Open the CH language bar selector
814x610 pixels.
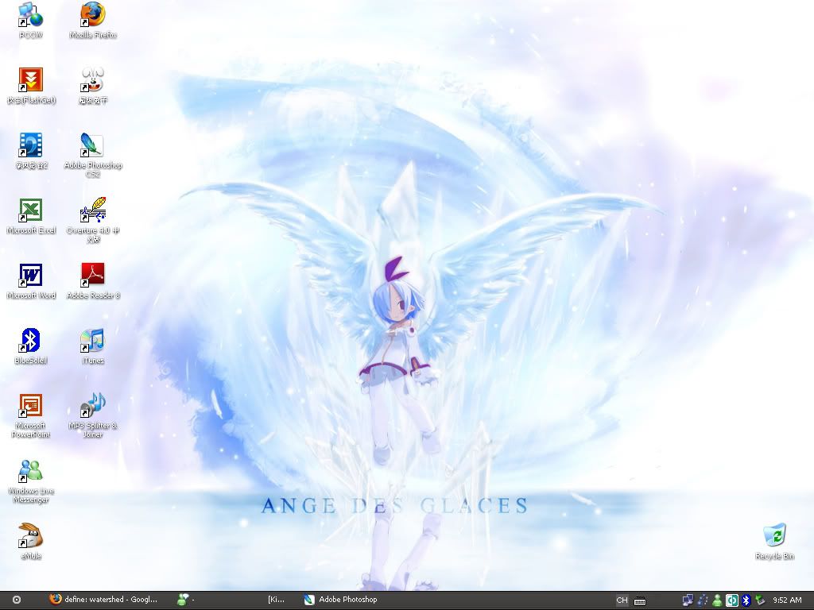(622, 600)
